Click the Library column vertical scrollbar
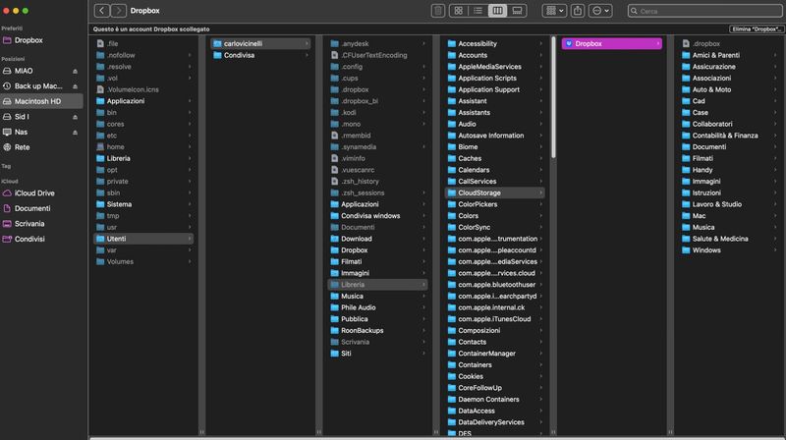Screen dimensions: 786x440 [554, 98]
